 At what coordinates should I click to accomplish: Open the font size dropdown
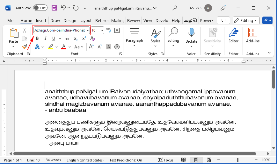click(102, 30)
